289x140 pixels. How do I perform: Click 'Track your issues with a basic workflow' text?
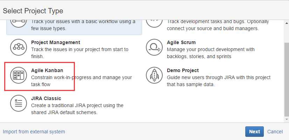click(83, 25)
